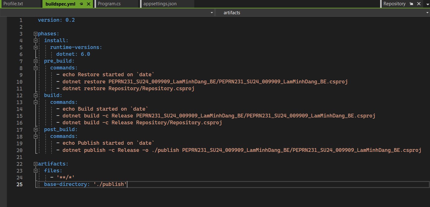
Task: Switch to the appsettings.json tab
Action: 160,4
